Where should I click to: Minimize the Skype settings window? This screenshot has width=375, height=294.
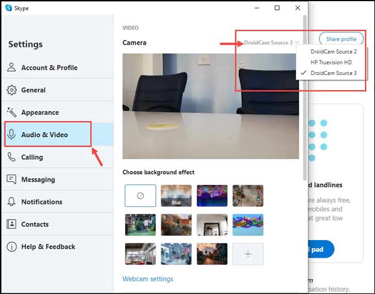tap(257, 8)
